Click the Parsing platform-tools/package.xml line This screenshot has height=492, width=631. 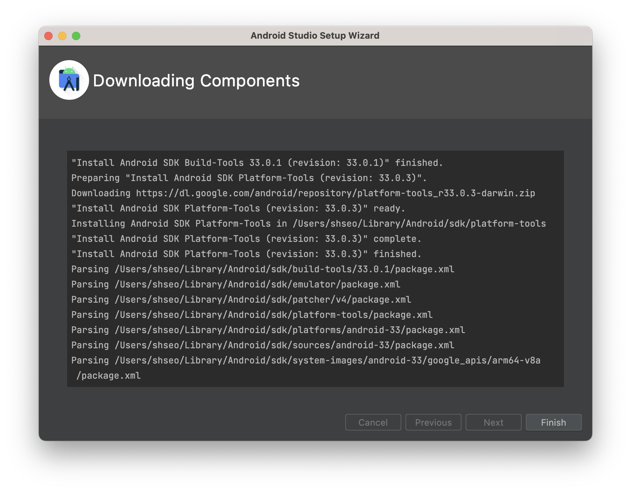click(252, 315)
